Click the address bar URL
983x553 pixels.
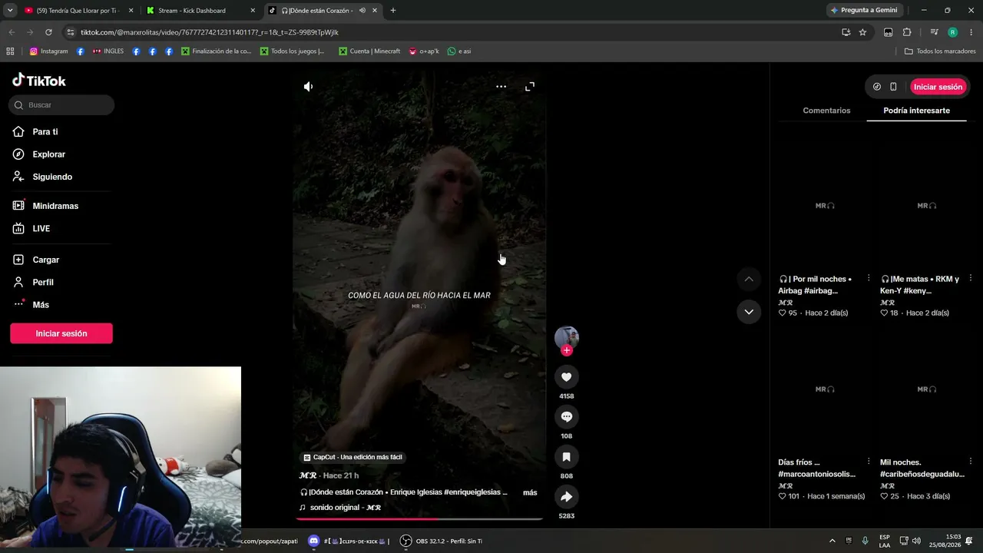click(x=210, y=32)
